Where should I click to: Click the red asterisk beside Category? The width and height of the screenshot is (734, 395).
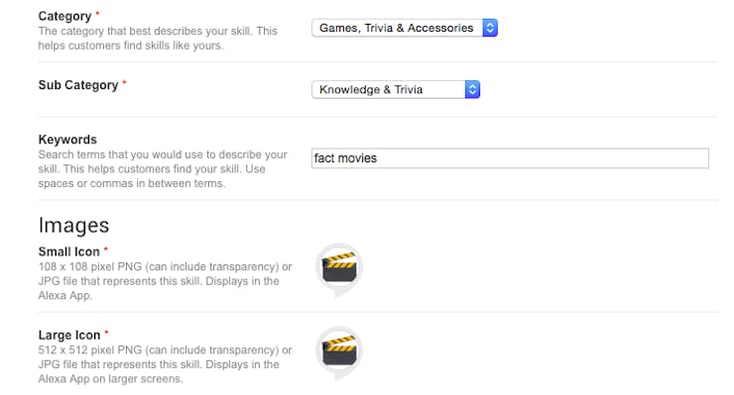pos(97,14)
